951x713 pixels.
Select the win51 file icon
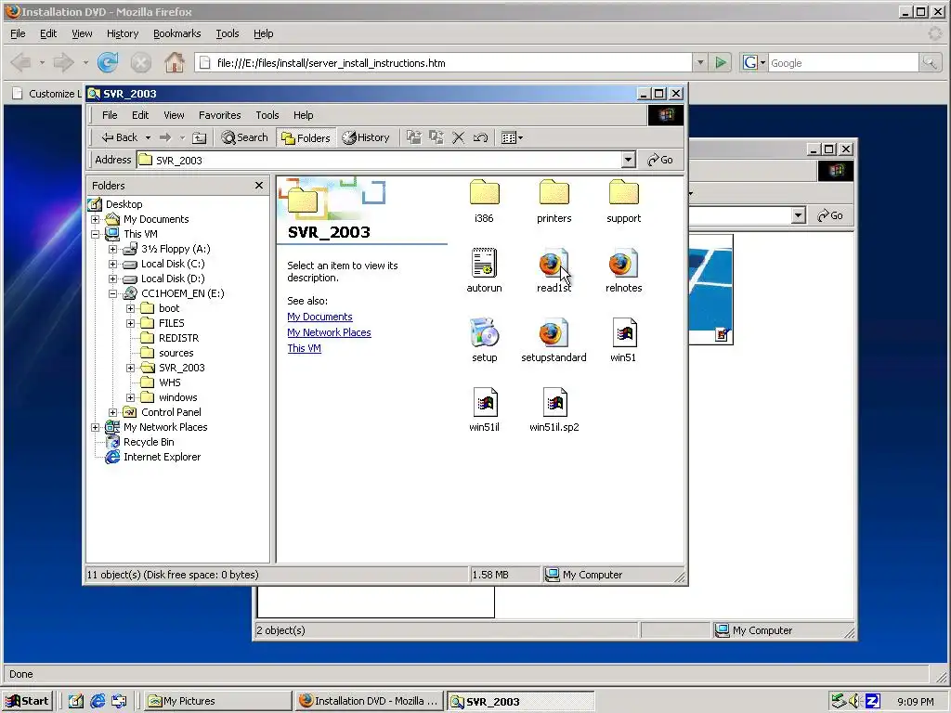(623, 332)
